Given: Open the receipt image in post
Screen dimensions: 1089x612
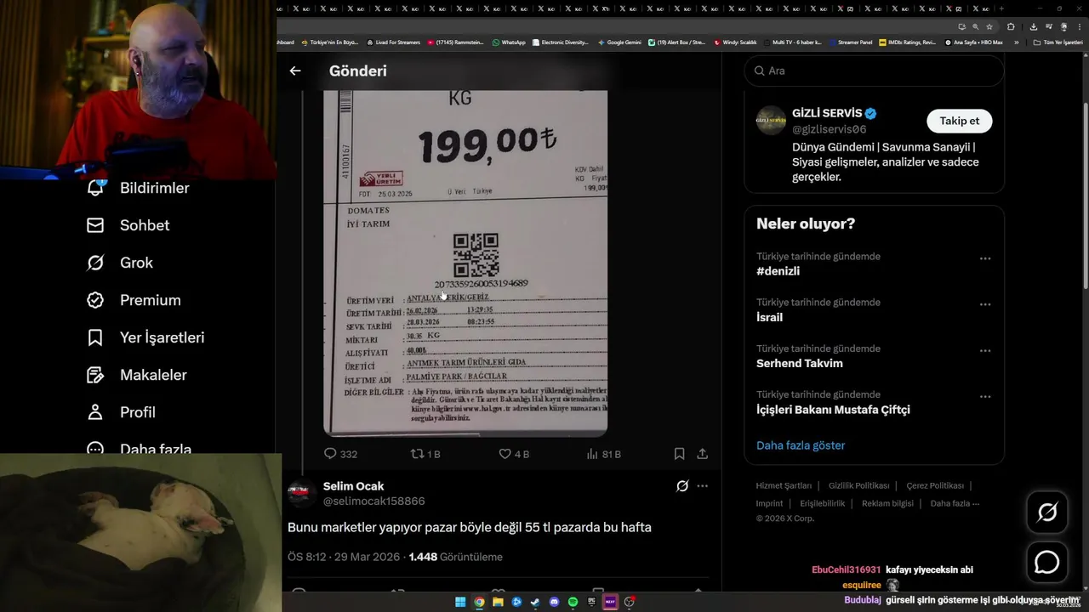Looking at the screenshot, I should coord(465,263).
